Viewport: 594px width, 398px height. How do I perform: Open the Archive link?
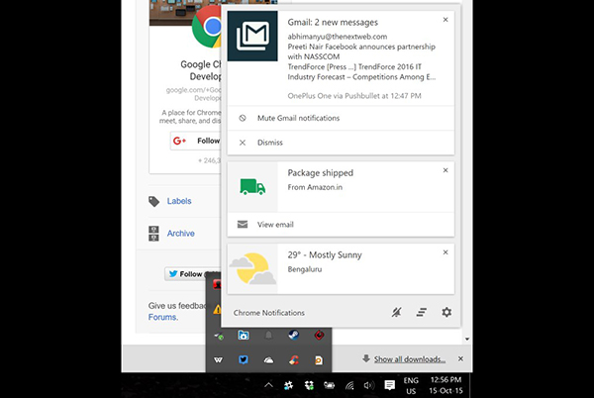coord(181,234)
